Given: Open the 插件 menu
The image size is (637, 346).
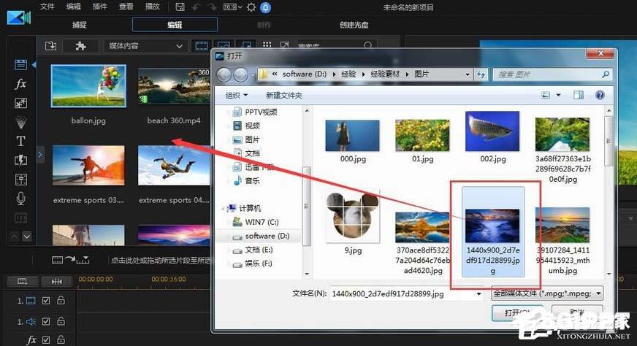Looking at the screenshot, I should click(x=99, y=7).
